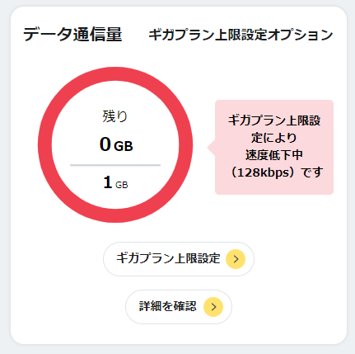355x354 pixels.
Task: Open the 詳細を確認 button
Action: pyautogui.click(x=179, y=307)
